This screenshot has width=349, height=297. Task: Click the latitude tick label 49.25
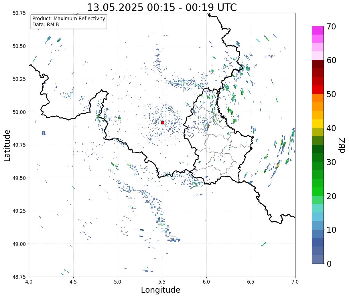19,211
